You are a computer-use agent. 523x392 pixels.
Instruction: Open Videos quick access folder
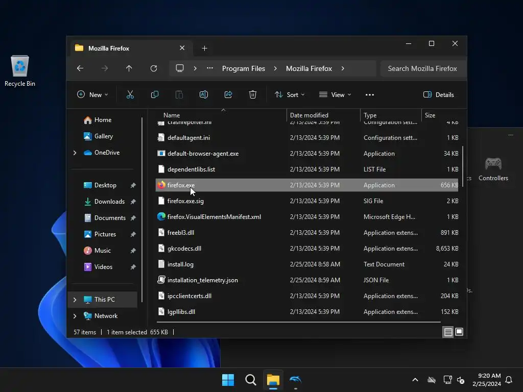click(x=103, y=267)
